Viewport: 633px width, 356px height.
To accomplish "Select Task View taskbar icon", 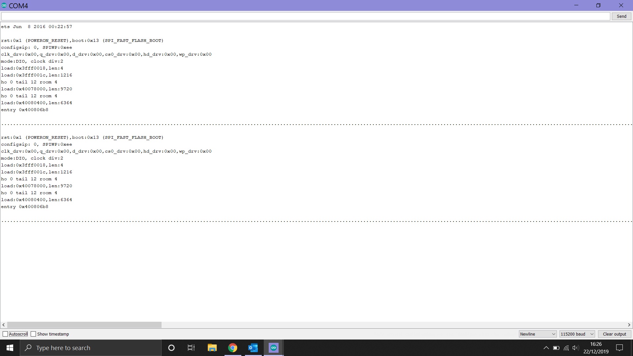I will point(192,348).
